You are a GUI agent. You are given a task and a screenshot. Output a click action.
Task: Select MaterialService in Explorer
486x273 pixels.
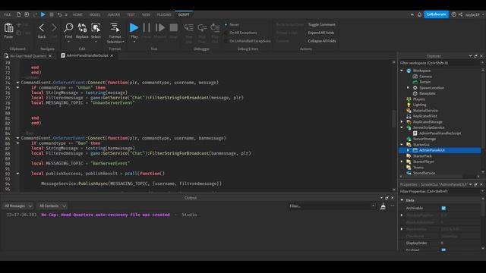click(x=425, y=111)
